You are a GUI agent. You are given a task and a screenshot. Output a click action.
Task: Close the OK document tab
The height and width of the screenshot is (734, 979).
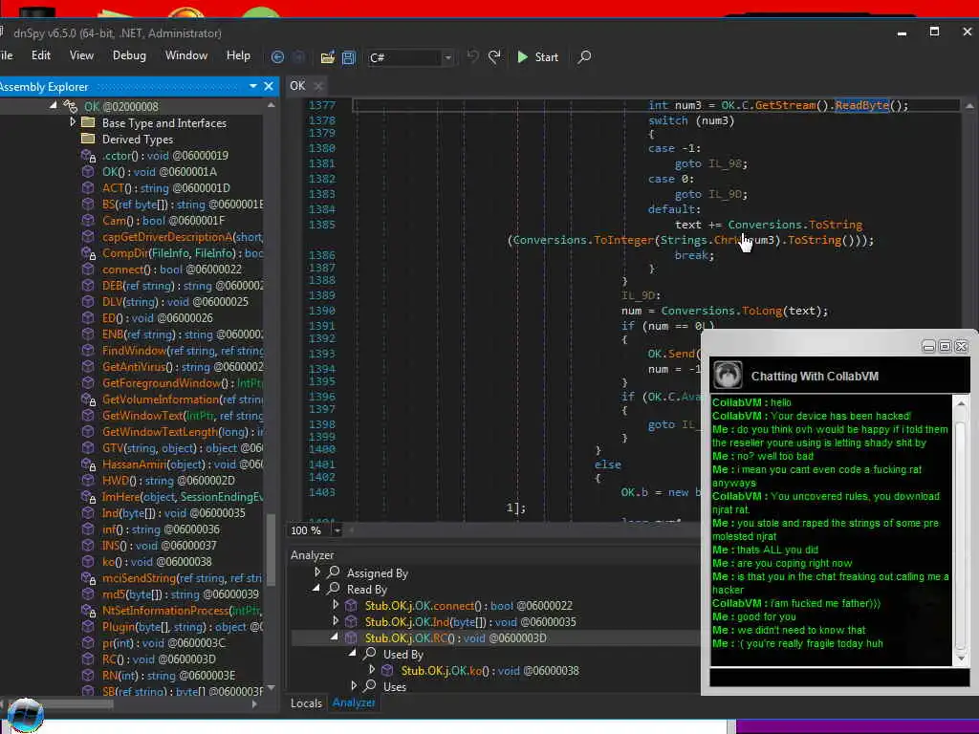[x=318, y=86]
